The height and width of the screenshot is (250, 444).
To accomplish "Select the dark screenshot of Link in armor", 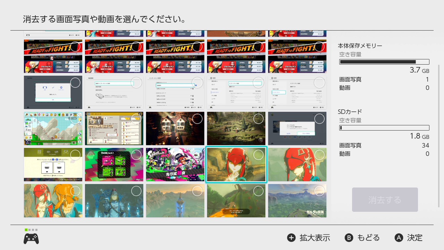I will 114,201.
